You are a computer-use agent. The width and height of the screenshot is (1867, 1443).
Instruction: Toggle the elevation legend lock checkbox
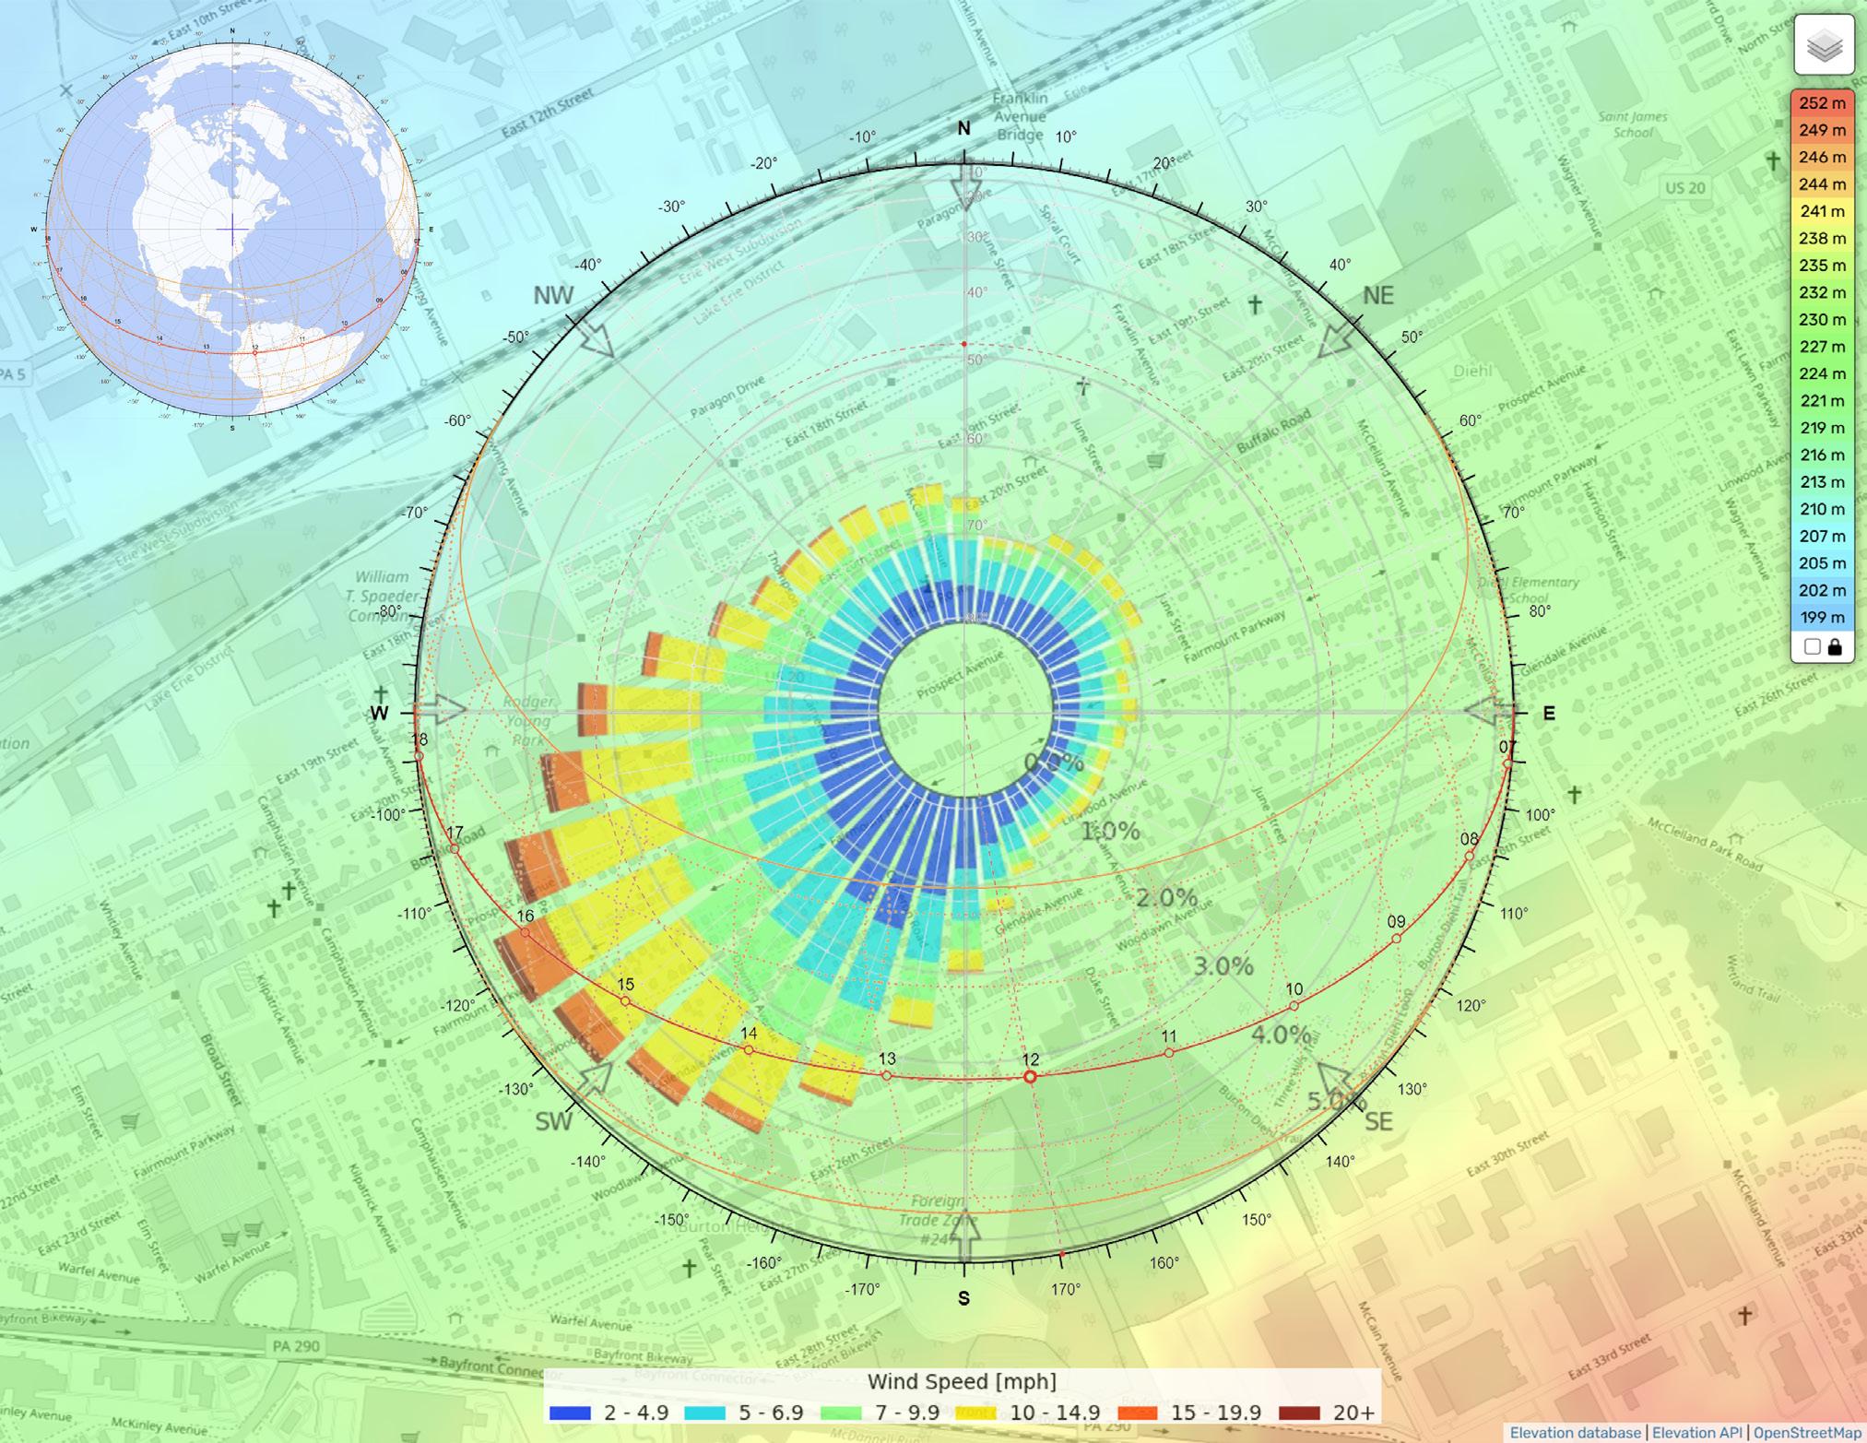click(x=1812, y=646)
